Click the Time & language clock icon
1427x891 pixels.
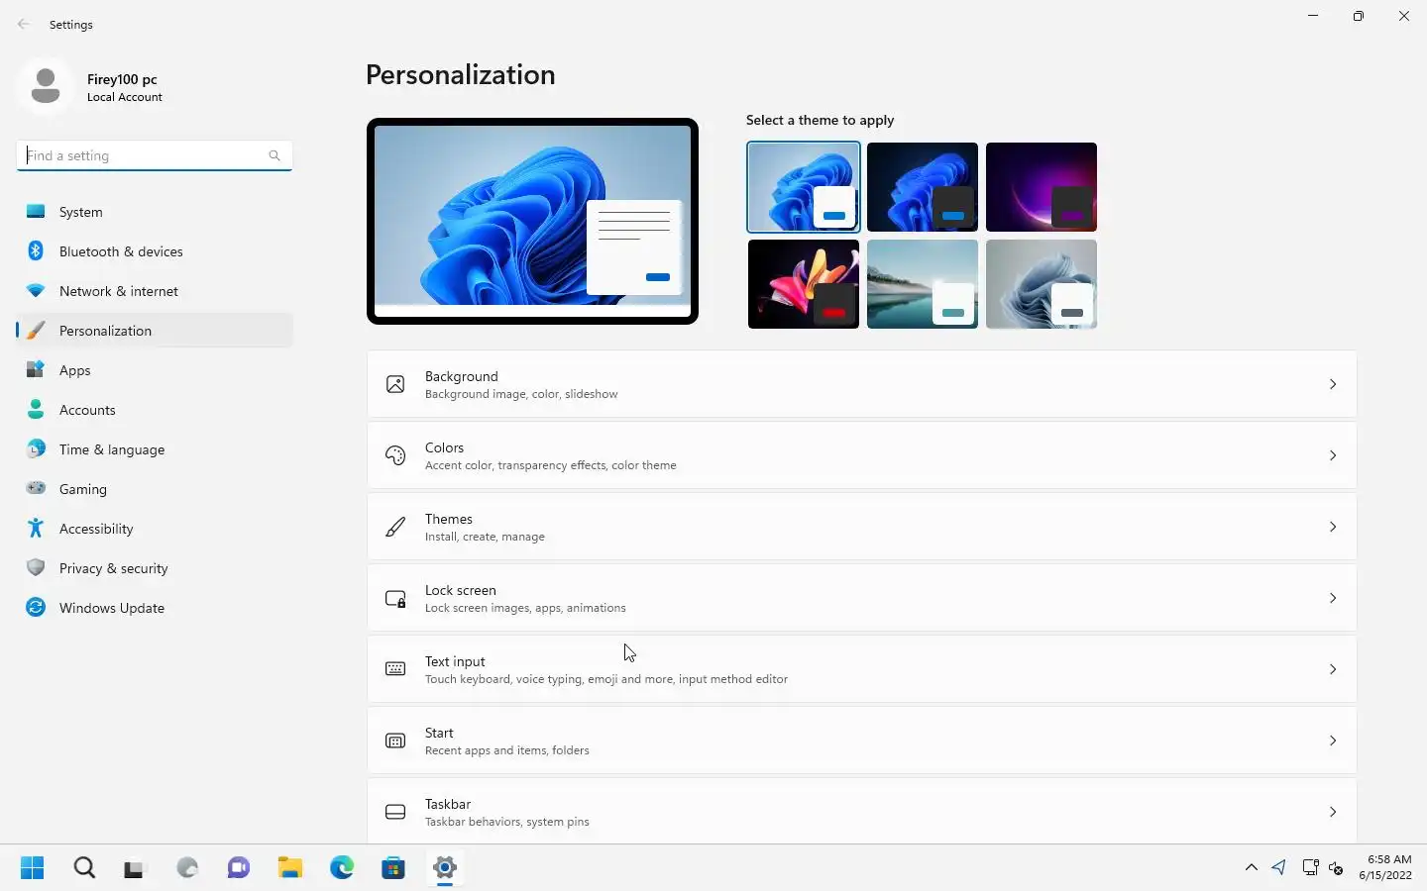pyautogui.click(x=36, y=449)
